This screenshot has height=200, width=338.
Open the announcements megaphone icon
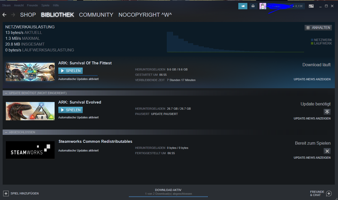point(243,6)
